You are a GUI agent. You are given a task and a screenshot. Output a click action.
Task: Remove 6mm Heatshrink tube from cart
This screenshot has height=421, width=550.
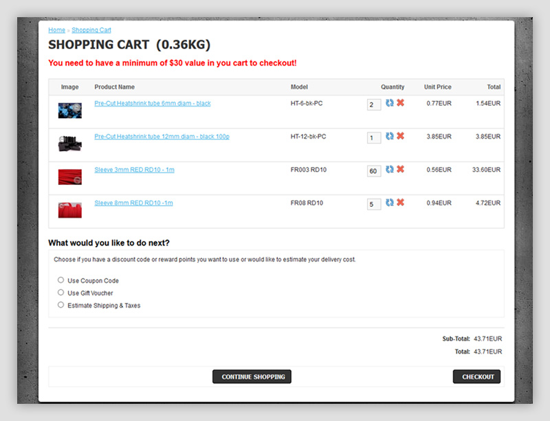point(400,103)
